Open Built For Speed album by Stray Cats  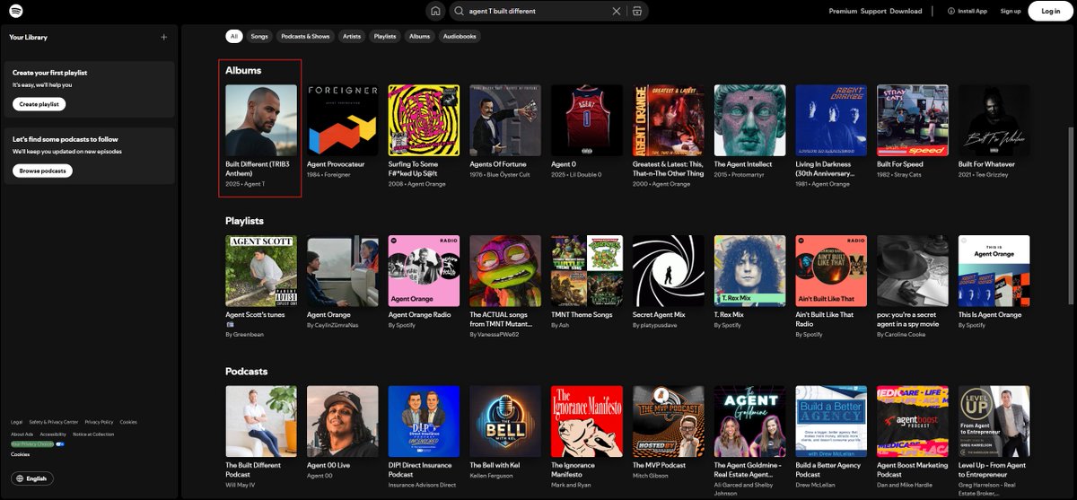point(913,120)
